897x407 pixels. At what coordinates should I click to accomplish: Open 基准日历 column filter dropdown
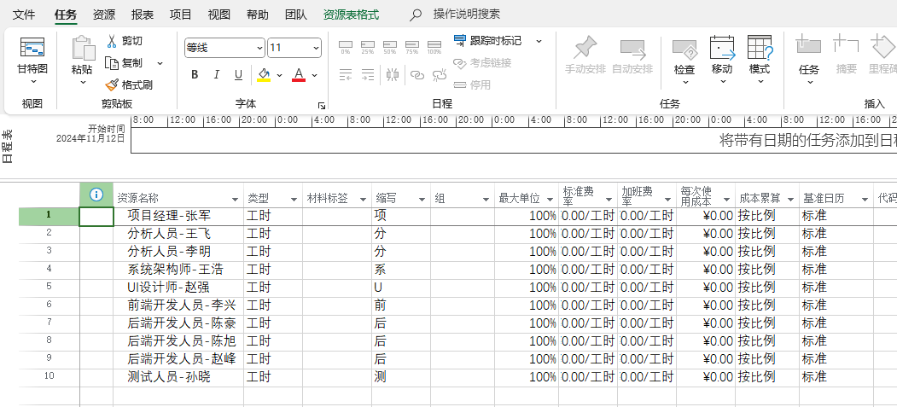pyautogui.click(x=865, y=200)
